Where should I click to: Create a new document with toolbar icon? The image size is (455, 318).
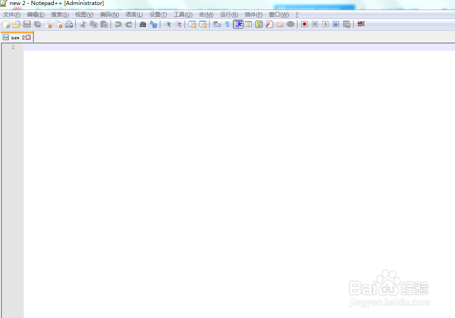point(6,24)
